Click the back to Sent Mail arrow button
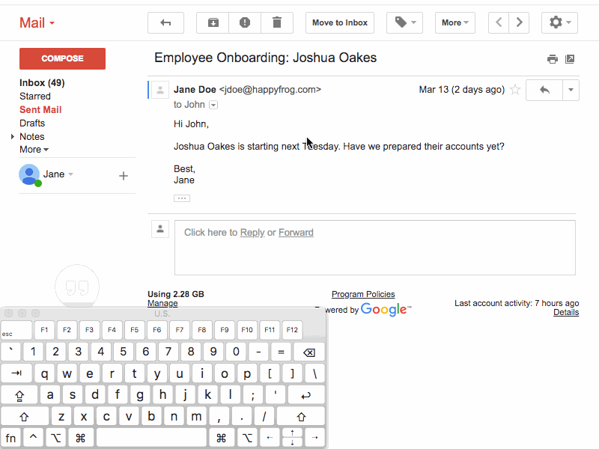Viewport: 599px width, 449px height. (165, 22)
